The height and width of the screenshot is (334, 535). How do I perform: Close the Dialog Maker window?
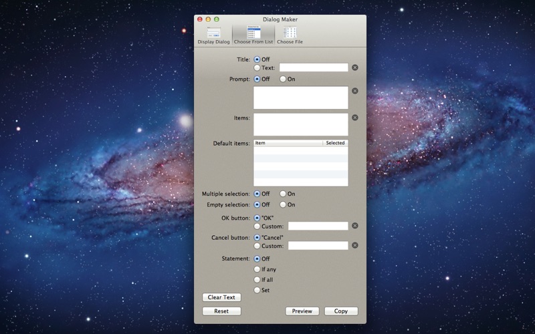[x=200, y=19]
